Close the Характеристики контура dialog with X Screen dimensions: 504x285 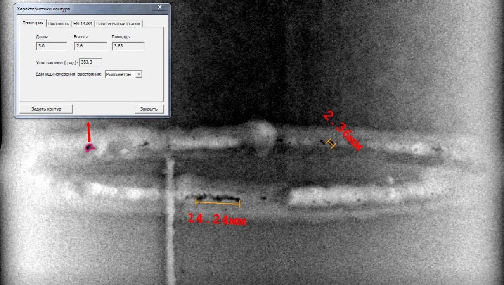click(160, 7)
